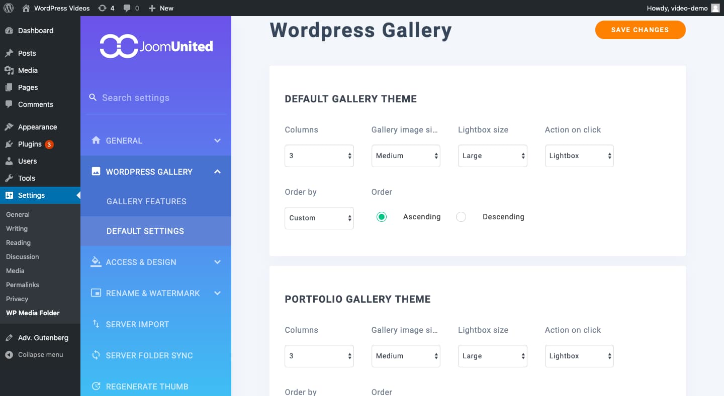The height and width of the screenshot is (396, 724).
Task: Open the Order by Custom dropdown
Action: click(319, 218)
